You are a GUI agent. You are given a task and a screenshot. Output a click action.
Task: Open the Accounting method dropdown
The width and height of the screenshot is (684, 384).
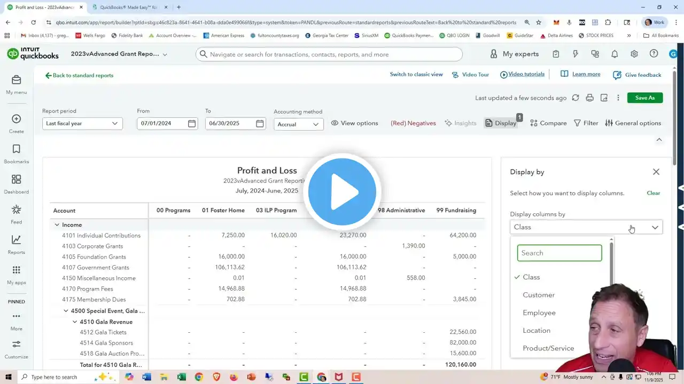pyautogui.click(x=298, y=124)
